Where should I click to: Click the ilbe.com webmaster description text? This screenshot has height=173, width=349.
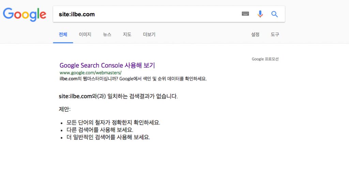coord(133,79)
